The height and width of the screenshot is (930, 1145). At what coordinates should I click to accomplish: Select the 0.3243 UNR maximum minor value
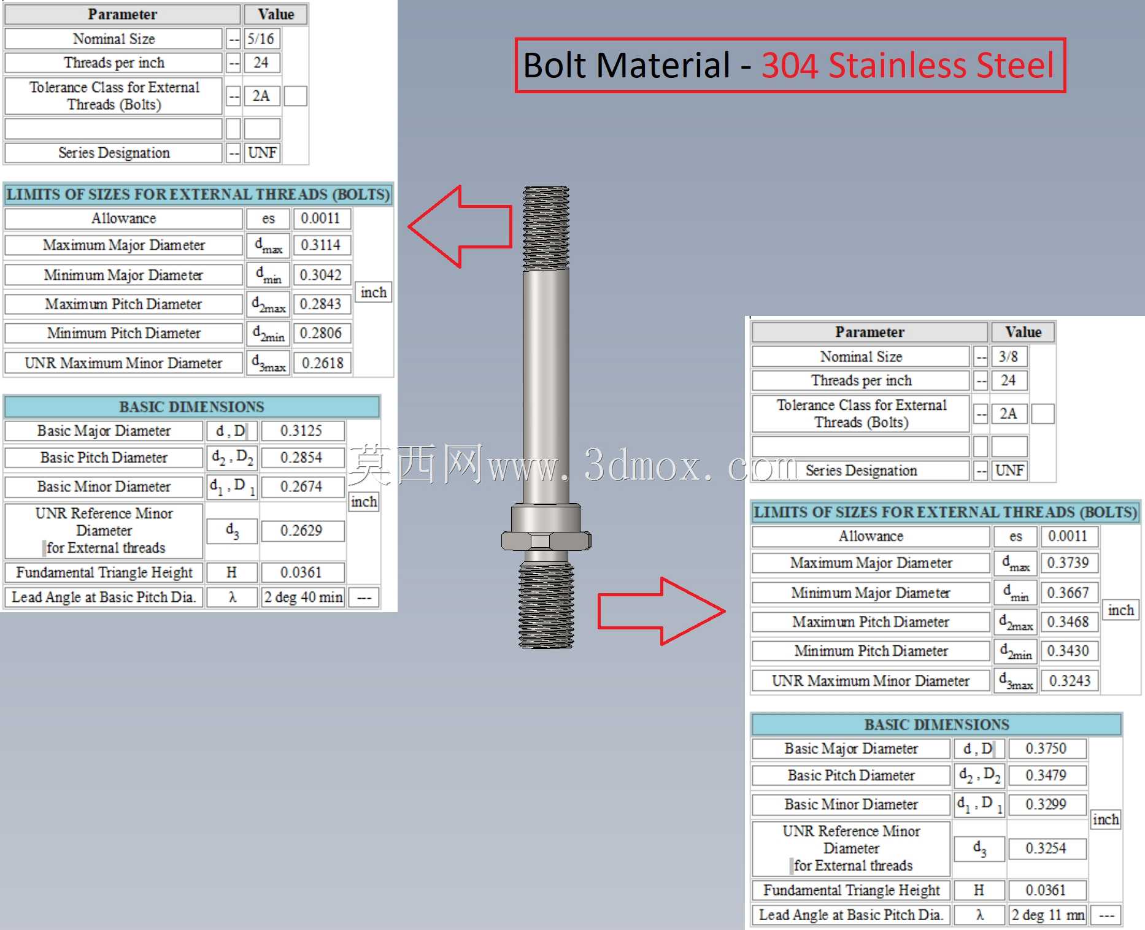point(1068,680)
